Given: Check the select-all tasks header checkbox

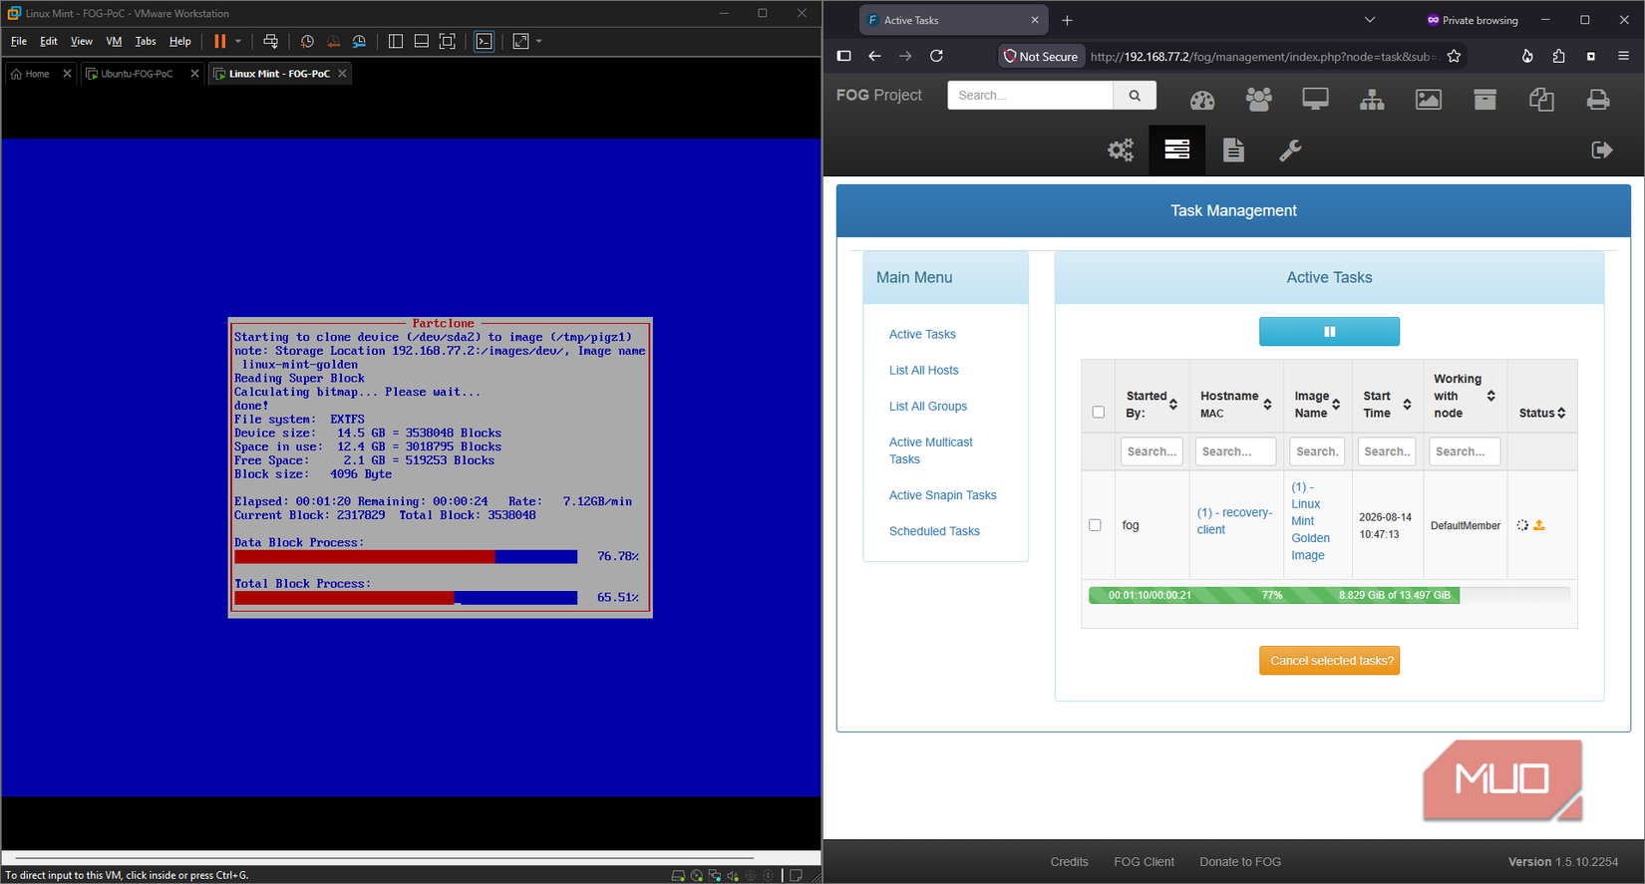Looking at the screenshot, I should (x=1098, y=412).
